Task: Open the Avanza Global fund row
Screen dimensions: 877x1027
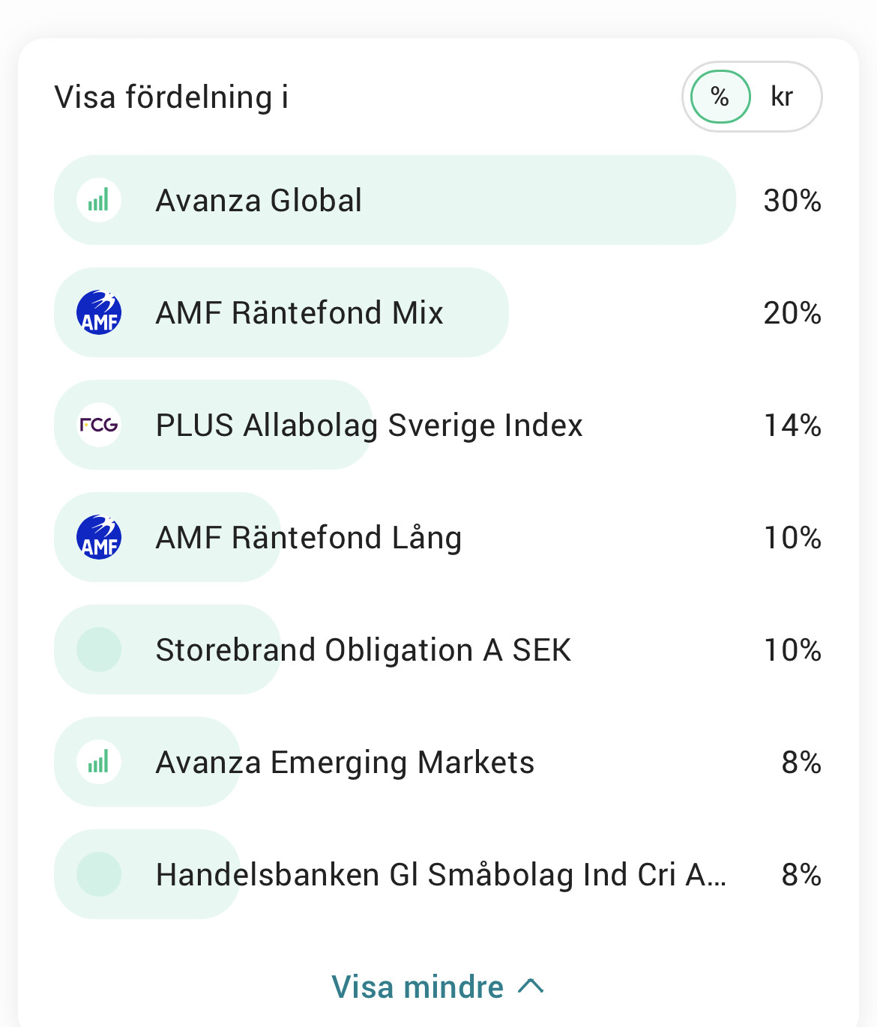Action: (x=438, y=200)
